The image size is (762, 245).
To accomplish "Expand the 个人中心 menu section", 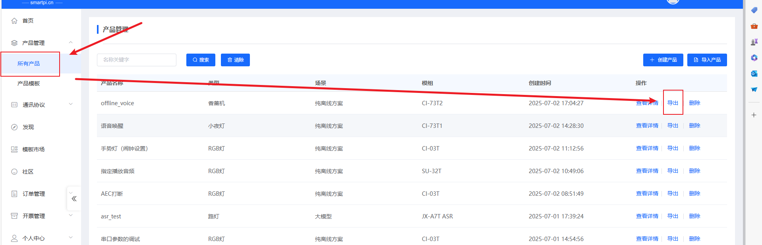I will [71, 238].
